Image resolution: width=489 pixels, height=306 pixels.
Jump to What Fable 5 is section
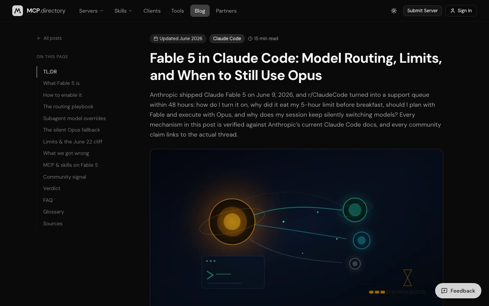[x=62, y=83]
